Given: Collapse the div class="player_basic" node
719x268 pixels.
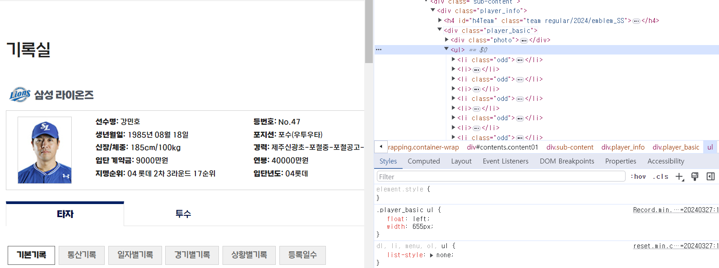Looking at the screenshot, I should click(x=440, y=30).
